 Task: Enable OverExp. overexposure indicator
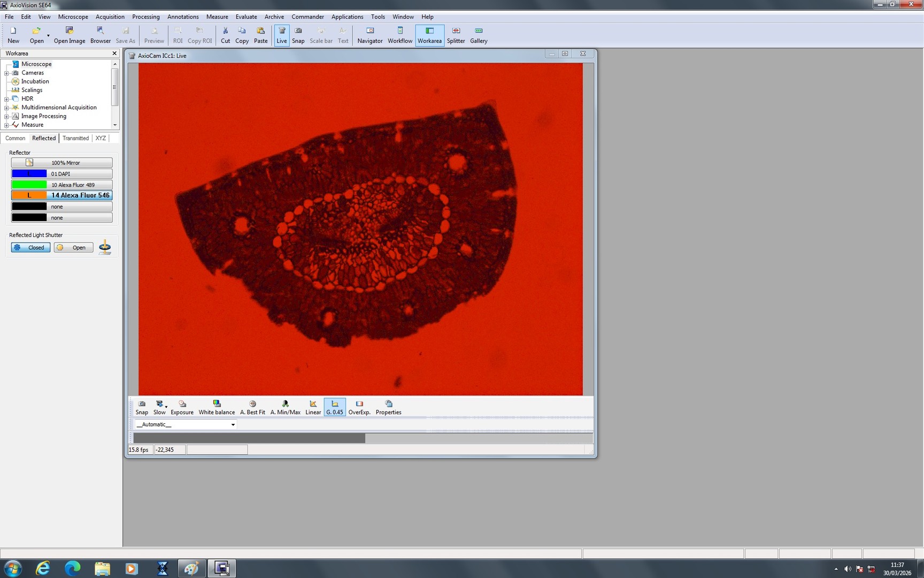tap(359, 407)
